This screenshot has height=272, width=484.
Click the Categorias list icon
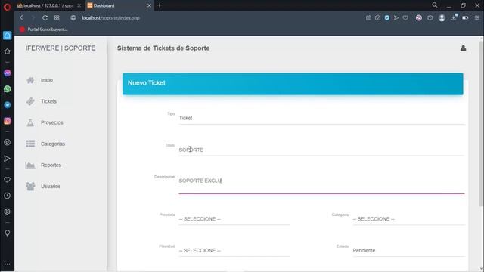click(x=30, y=144)
